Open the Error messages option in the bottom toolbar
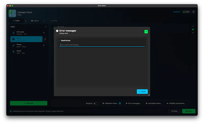The height and width of the screenshot is (124, 204). (133, 103)
